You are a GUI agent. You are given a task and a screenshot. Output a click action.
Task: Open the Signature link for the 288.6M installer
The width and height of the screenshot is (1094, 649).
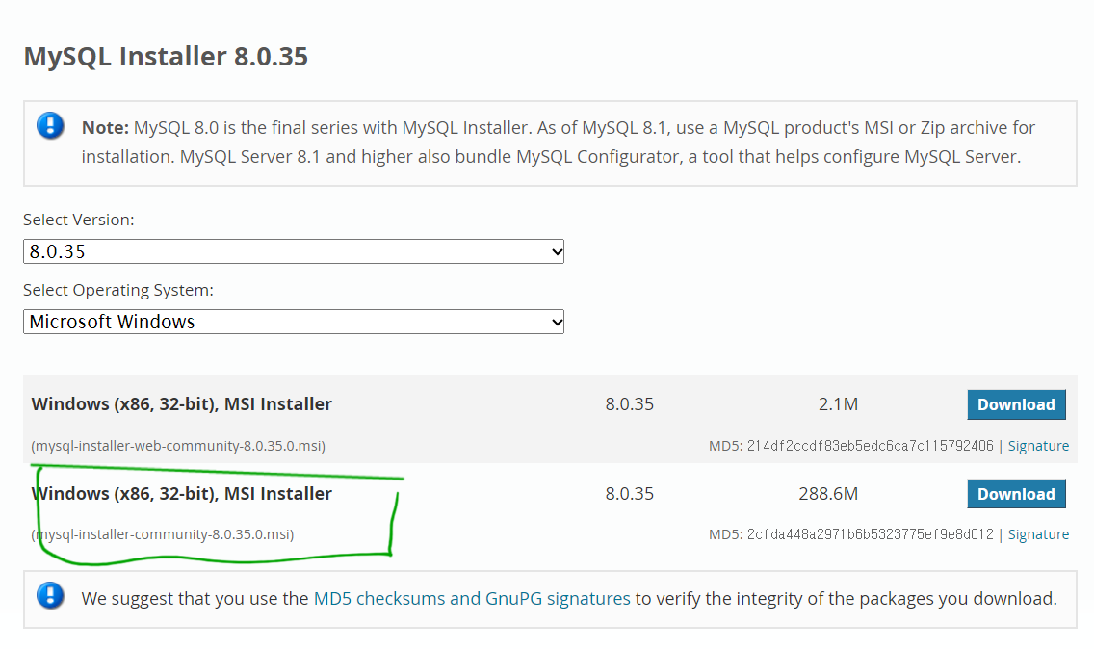(x=1038, y=534)
